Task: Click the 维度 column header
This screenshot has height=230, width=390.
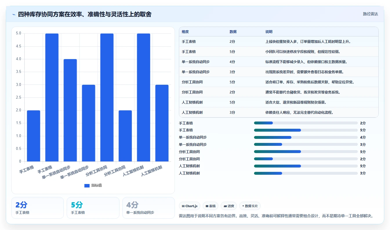Action: [185, 32]
